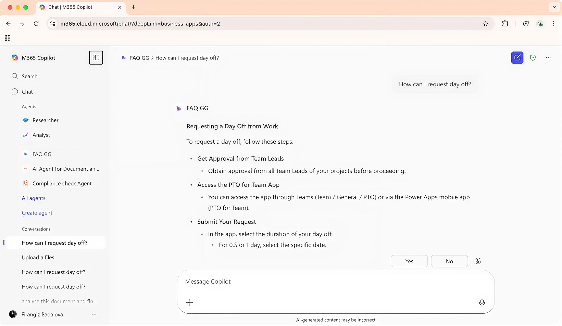Click the Yes feedback button
562x326 pixels.
tap(409, 261)
